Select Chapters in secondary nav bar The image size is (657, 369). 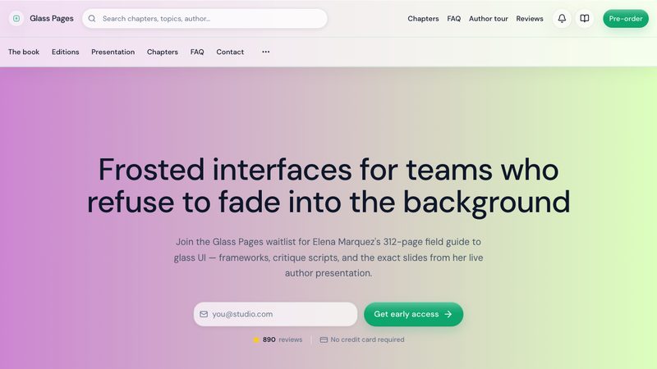162,52
